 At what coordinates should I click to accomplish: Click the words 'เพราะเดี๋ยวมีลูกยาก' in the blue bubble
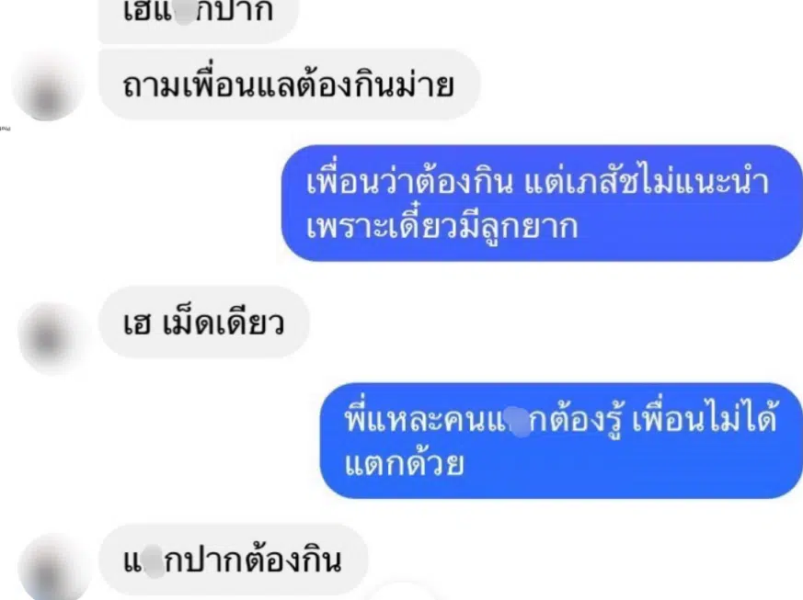pos(442,225)
